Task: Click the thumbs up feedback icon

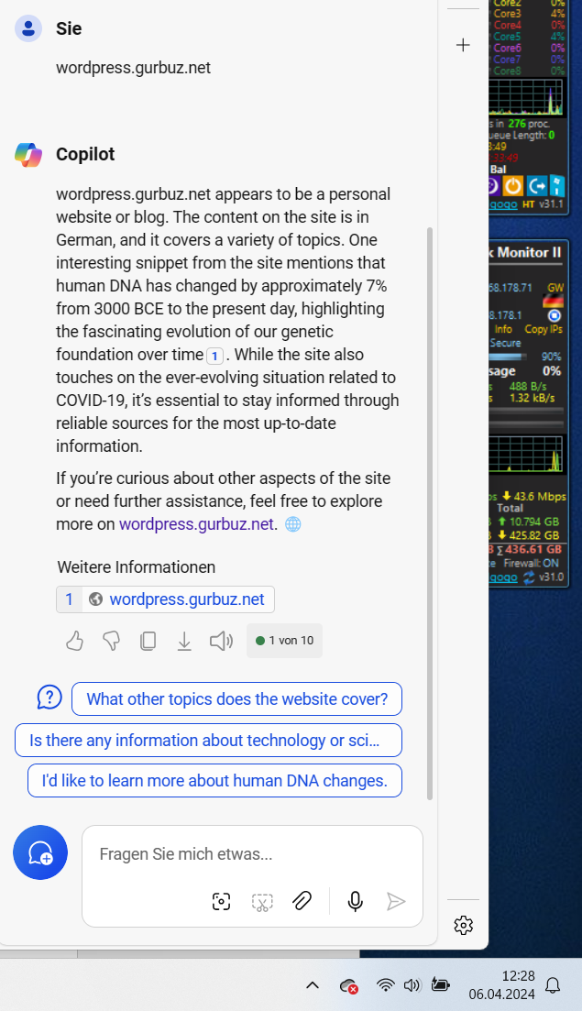Action: 75,641
